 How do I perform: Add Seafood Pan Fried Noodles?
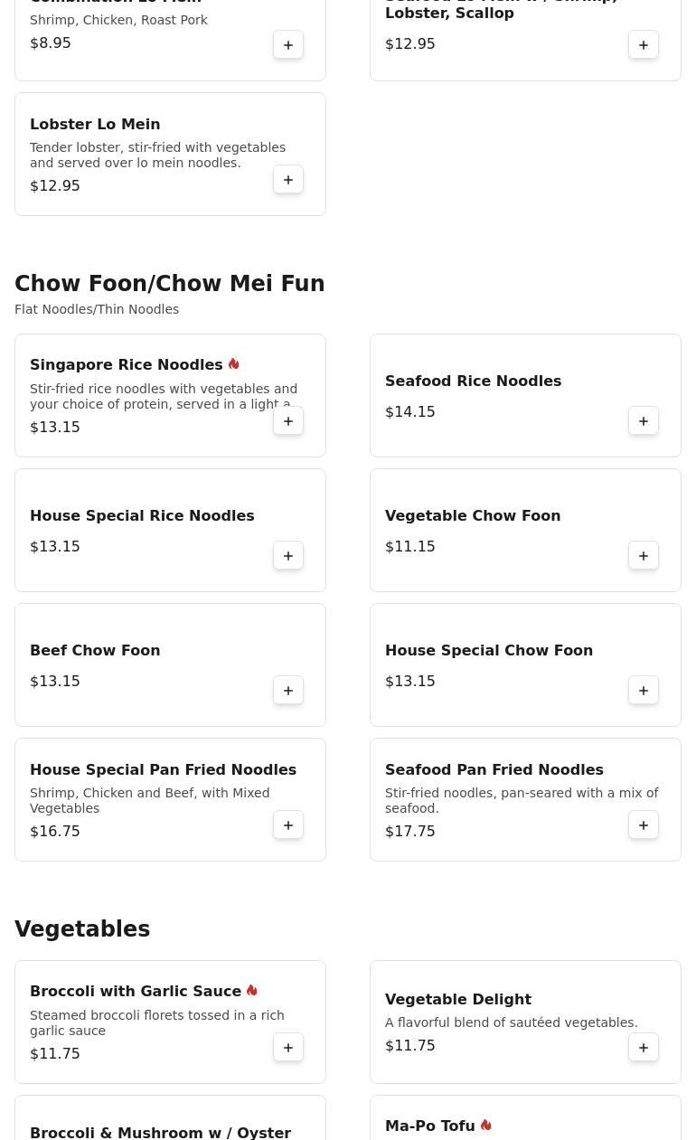pyautogui.click(x=644, y=825)
